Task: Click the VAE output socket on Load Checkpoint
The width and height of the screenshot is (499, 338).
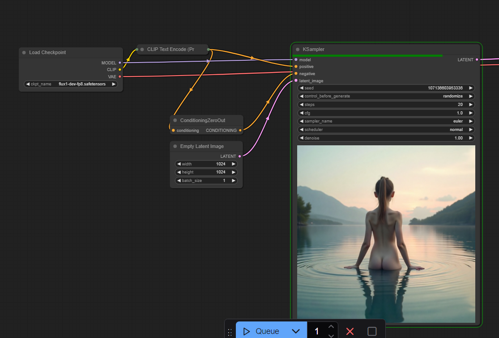Action: coord(119,76)
